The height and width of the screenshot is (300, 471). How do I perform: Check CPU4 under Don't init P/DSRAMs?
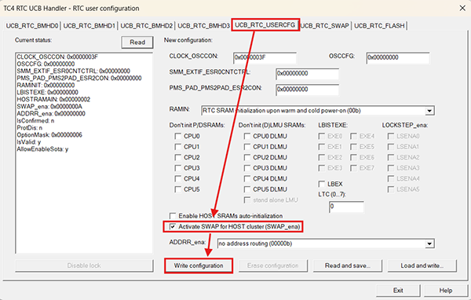[178, 178]
